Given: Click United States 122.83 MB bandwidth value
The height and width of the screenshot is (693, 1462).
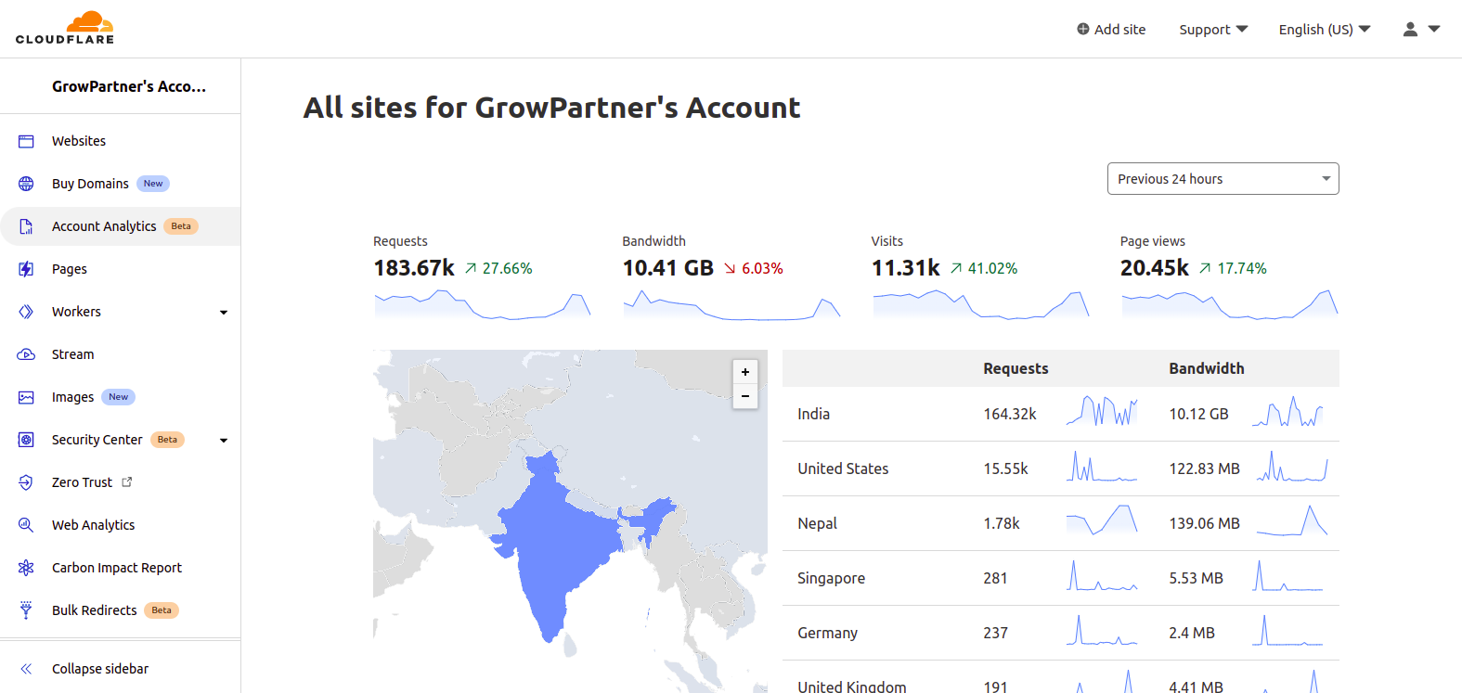Looking at the screenshot, I should pos(1204,468).
